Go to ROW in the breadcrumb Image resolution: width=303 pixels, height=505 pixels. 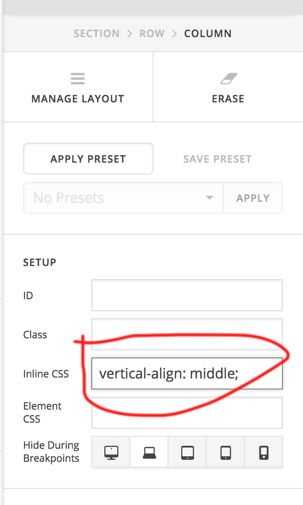(x=152, y=34)
